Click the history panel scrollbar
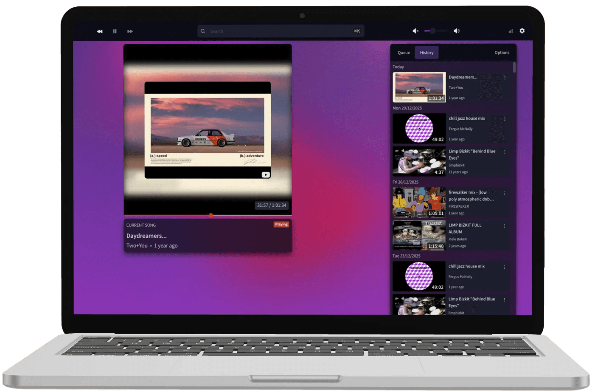The width and height of the screenshot is (595, 391). (514, 68)
